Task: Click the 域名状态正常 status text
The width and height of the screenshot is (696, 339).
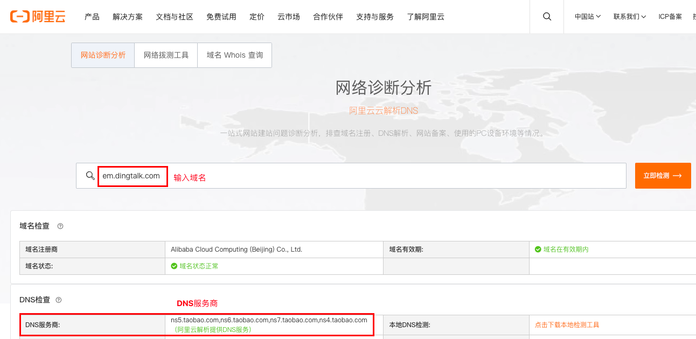Action: [x=199, y=266]
